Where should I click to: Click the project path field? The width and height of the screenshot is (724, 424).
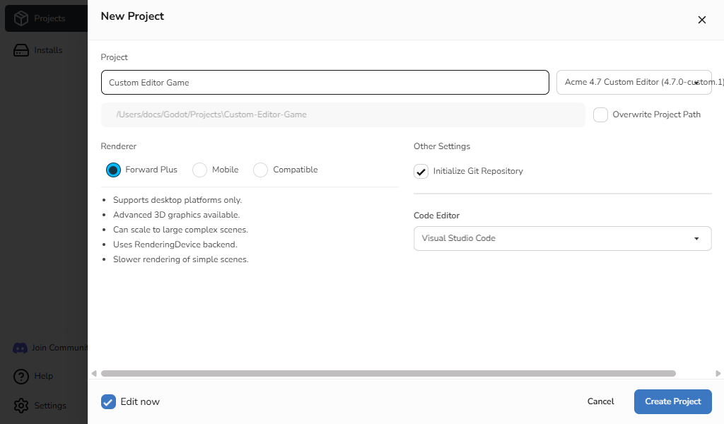[343, 115]
